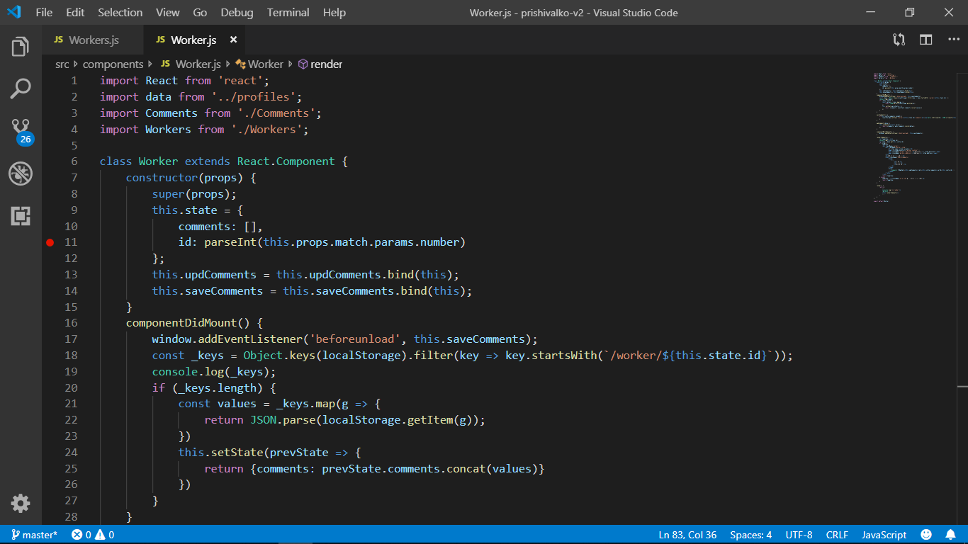Screen dimensions: 968x544
Task: Click 'setState' on line 24
Action: point(237,452)
